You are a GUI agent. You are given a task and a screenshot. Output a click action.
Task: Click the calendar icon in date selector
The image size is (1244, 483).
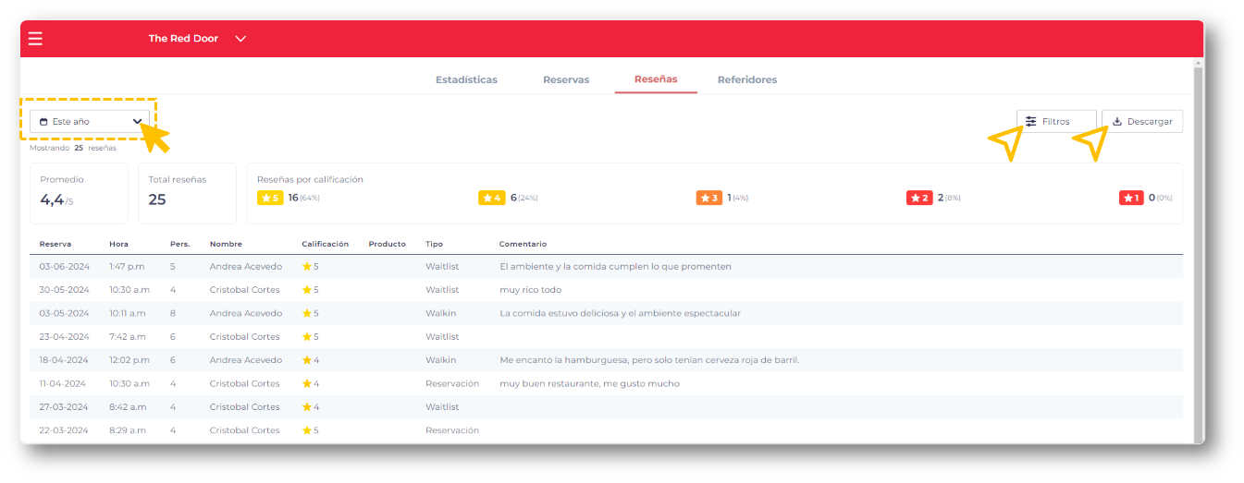pos(43,122)
